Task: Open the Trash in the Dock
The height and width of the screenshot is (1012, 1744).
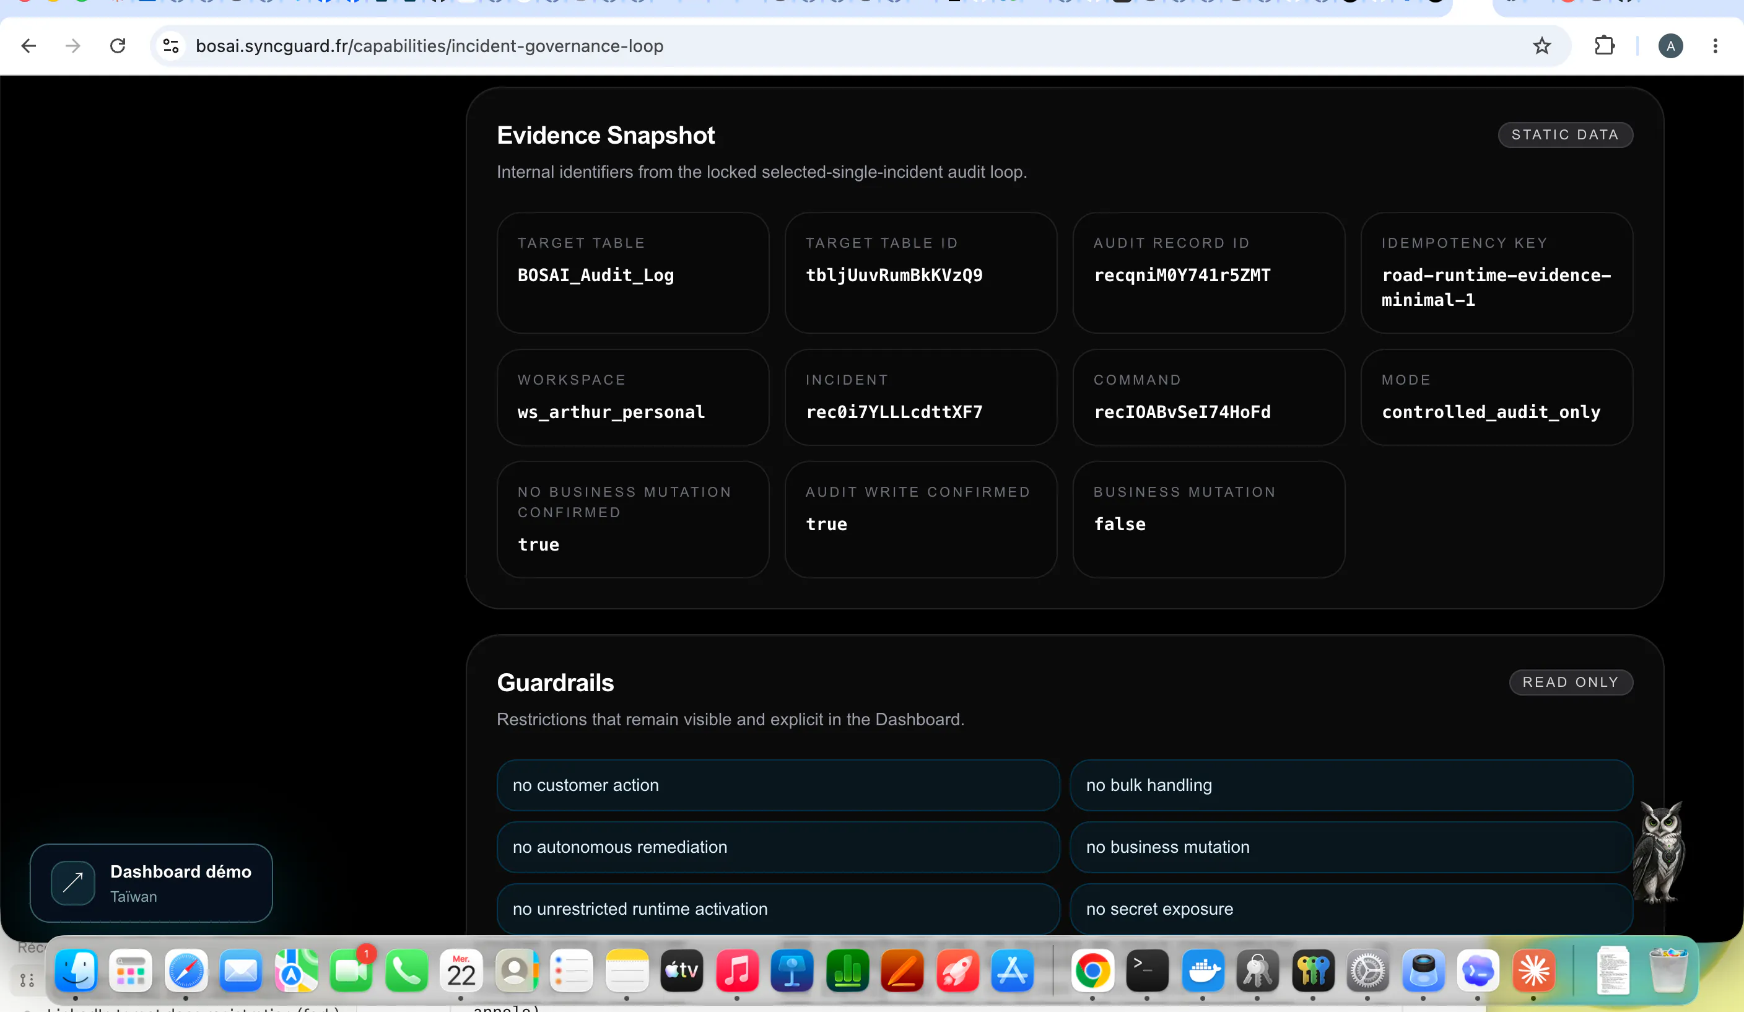Action: (1668, 971)
